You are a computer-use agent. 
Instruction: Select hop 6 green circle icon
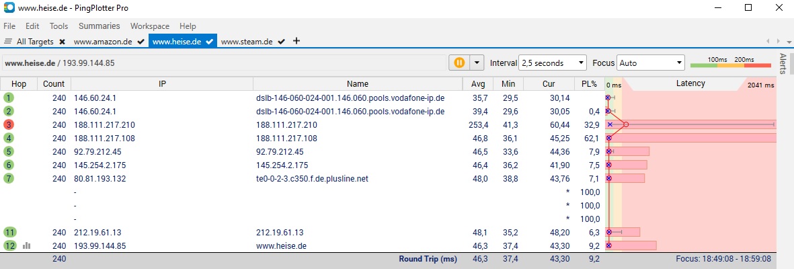[9, 165]
